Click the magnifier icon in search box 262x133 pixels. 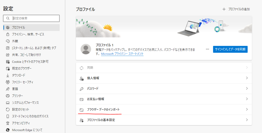8,18
